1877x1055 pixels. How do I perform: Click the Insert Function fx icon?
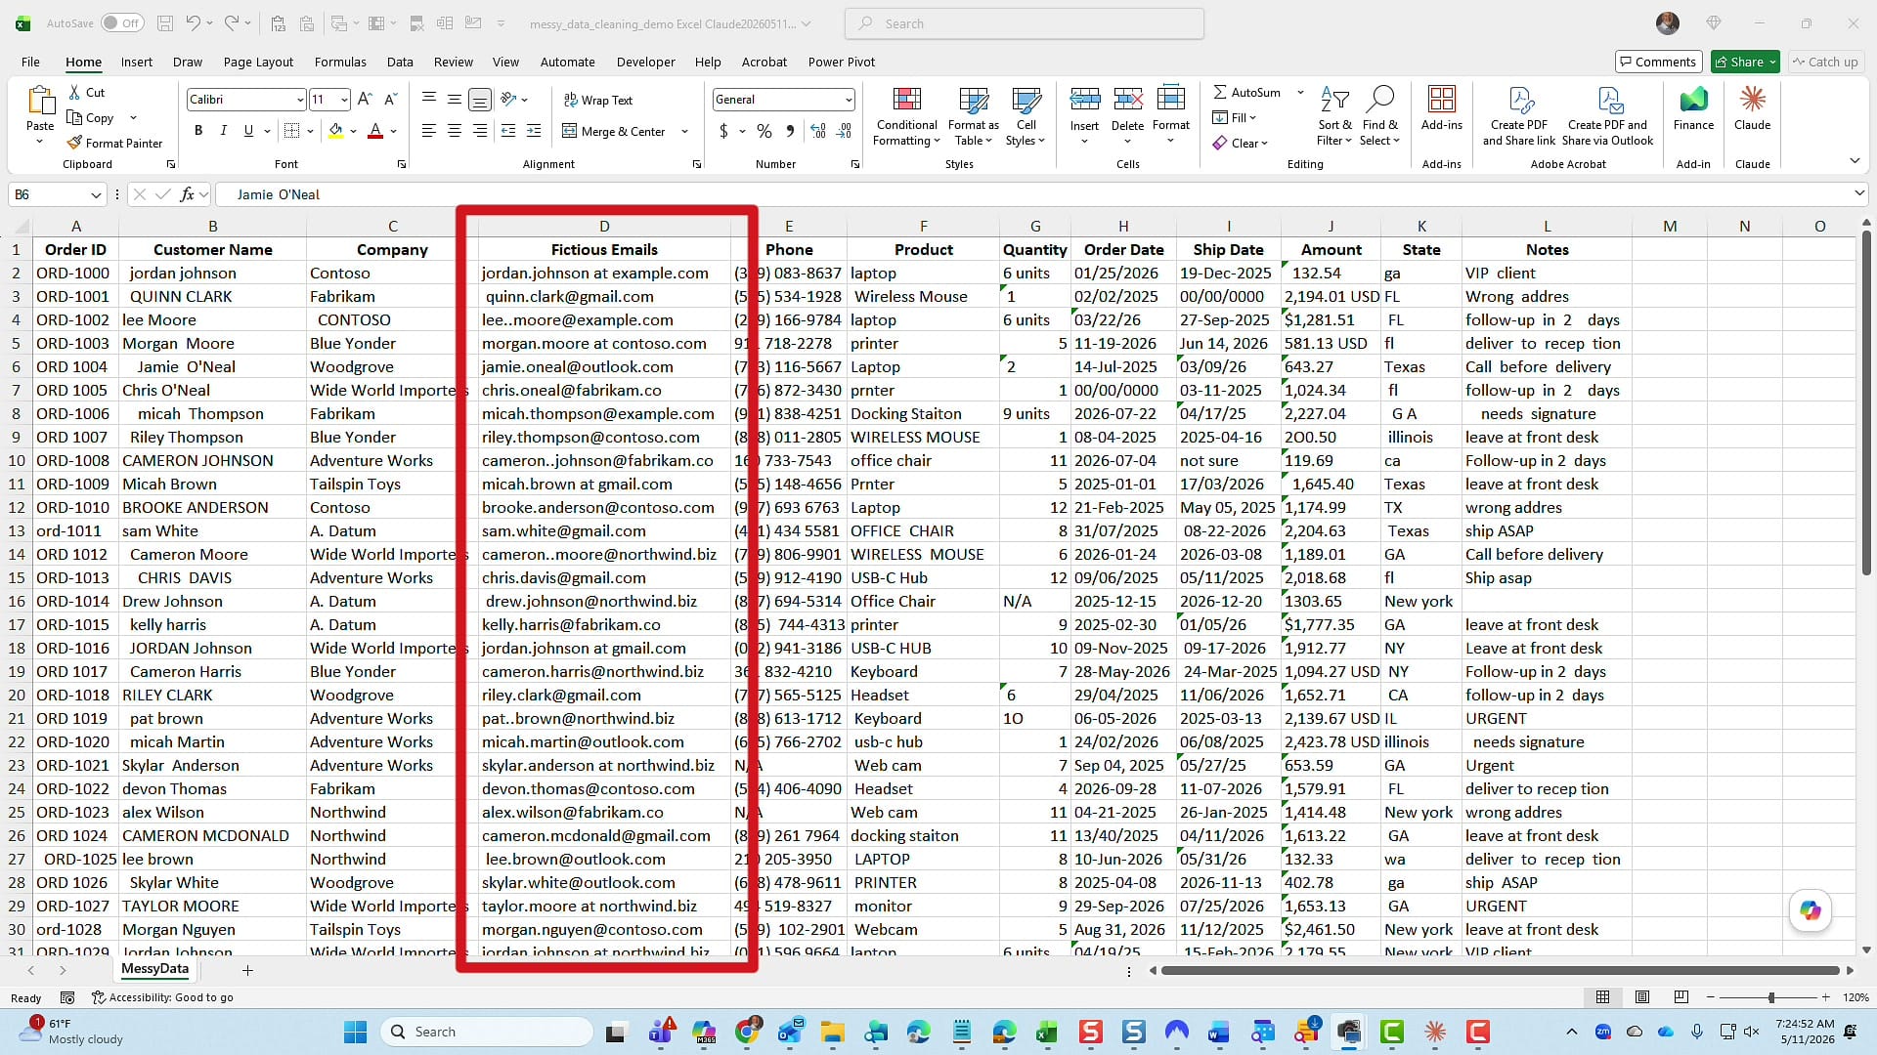coord(187,194)
